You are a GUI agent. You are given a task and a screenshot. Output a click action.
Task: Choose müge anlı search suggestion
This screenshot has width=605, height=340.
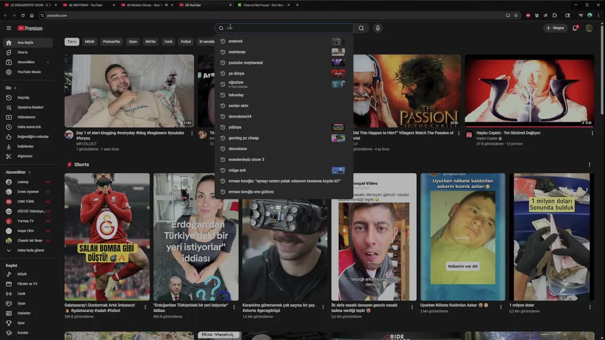point(284,170)
